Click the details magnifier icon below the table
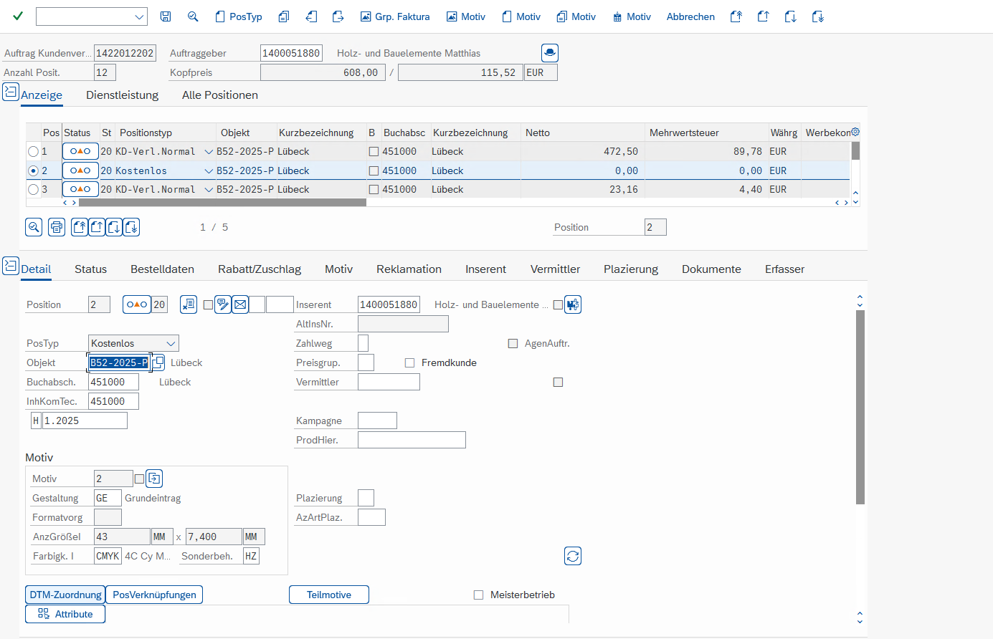This screenshot has height=639, width=993. click(34, 227)
